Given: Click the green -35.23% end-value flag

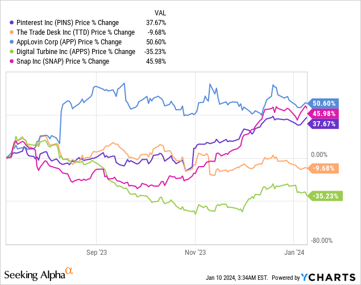Looking at the screenshot, I should tap(324, 196).
